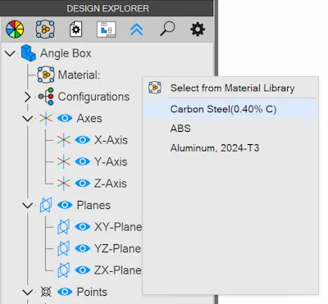Select the Configurations label

93,97
